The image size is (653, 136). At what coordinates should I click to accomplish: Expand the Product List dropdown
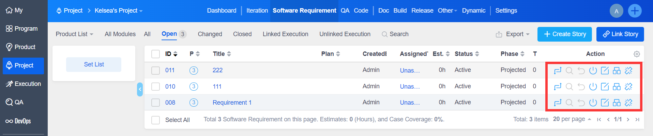click(75, 34)
